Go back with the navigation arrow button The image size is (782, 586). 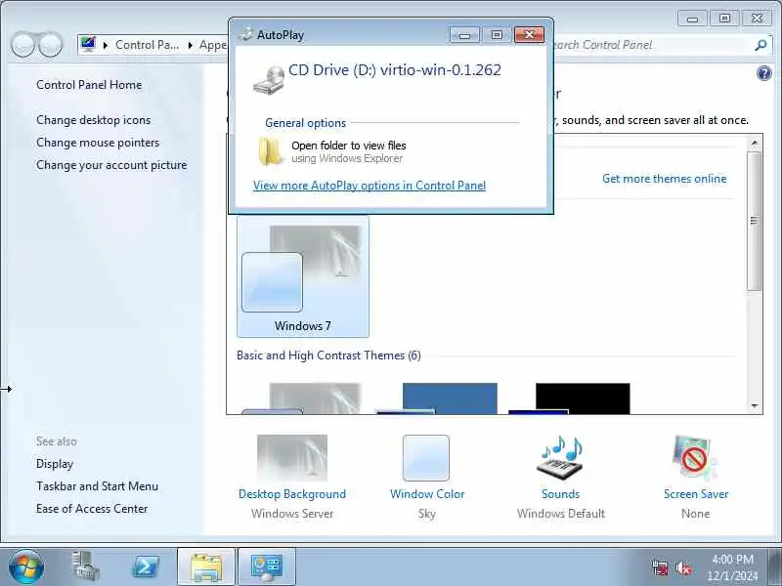tap(23, 45)
